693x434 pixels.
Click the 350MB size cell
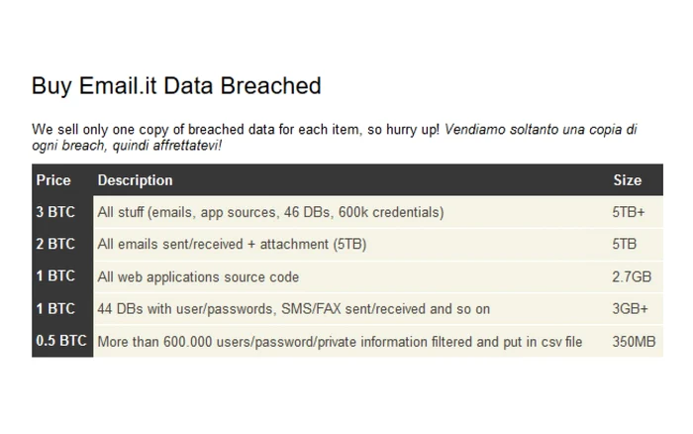[634, 342]
